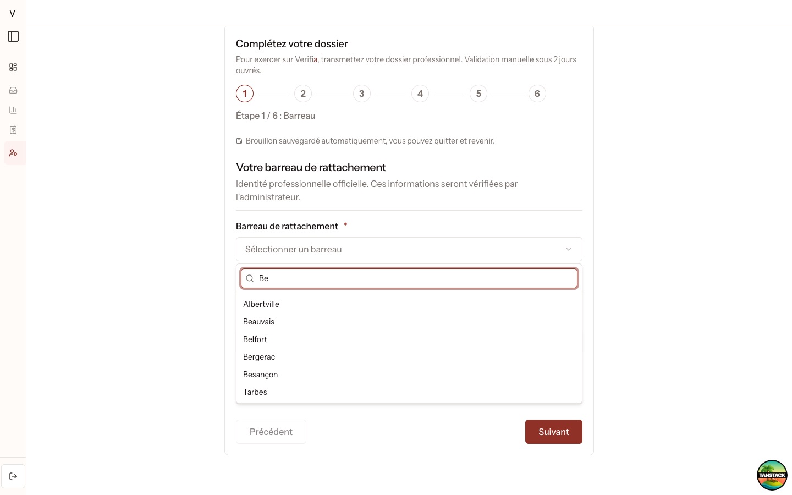Viewport: 792px width, 495px height.
Task: Focus the barreau search field
Action: (409, 278)
